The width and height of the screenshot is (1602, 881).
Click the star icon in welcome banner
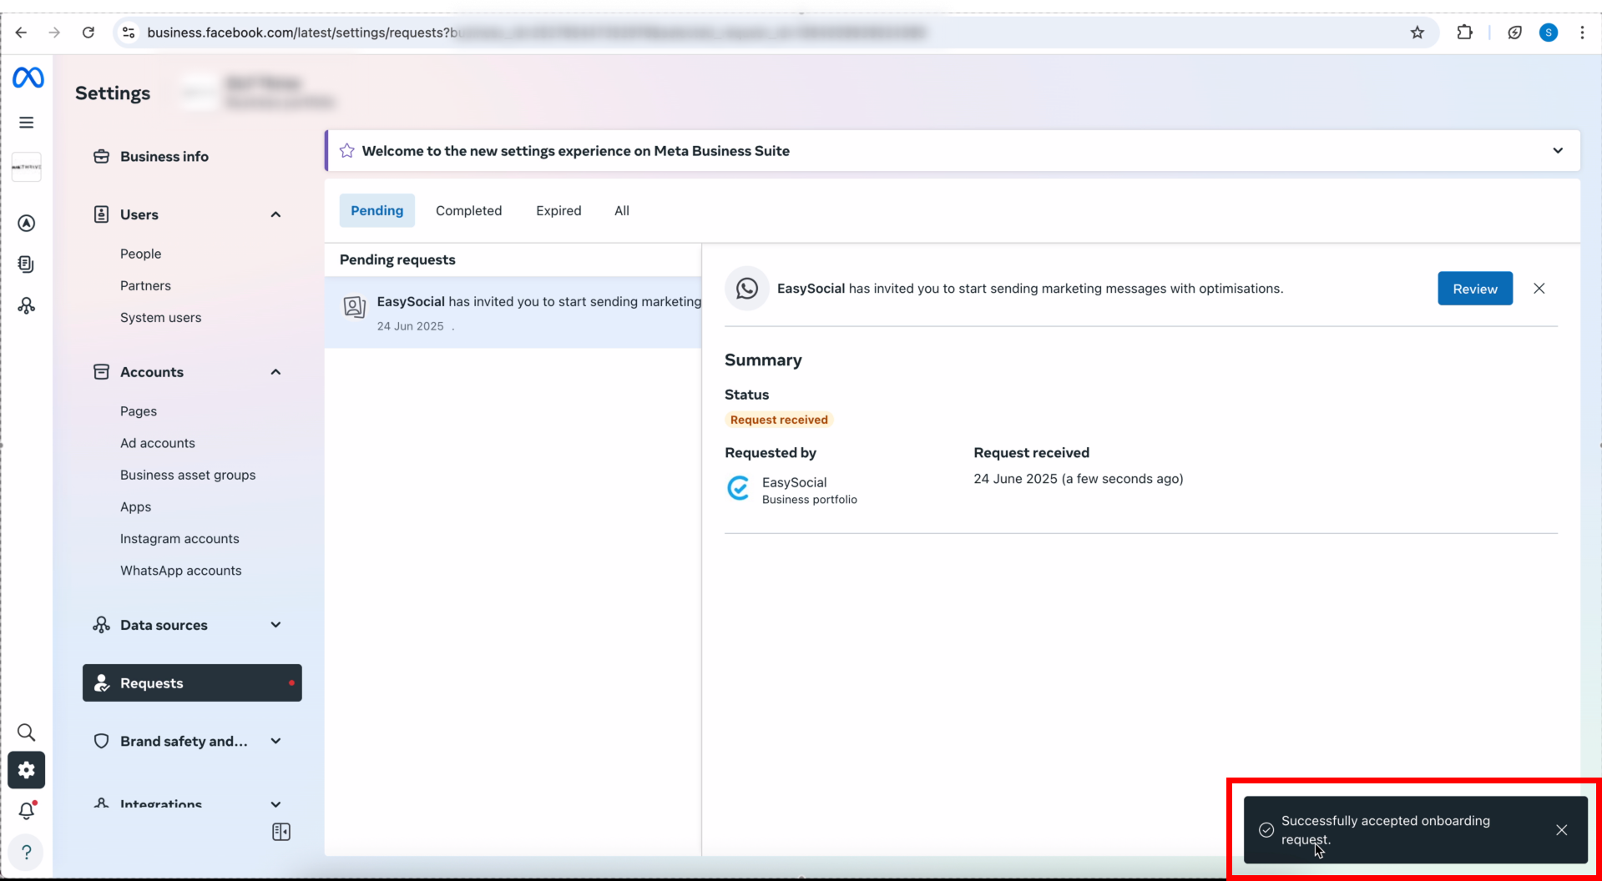pyautogui.click(x=347, y=151)
